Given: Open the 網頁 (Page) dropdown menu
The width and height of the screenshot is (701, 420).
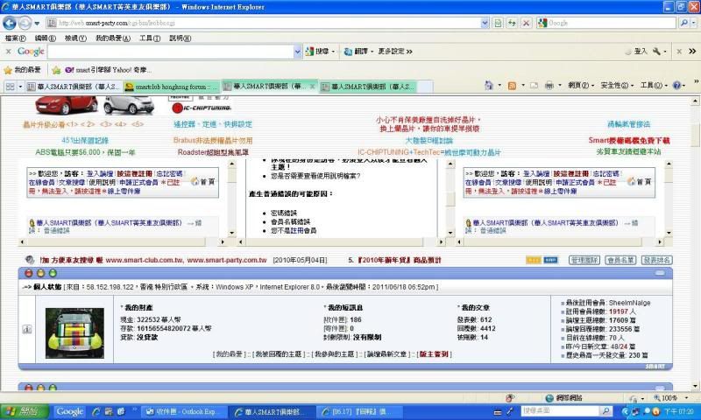Looking at the screenshot, I should point(578,86).
